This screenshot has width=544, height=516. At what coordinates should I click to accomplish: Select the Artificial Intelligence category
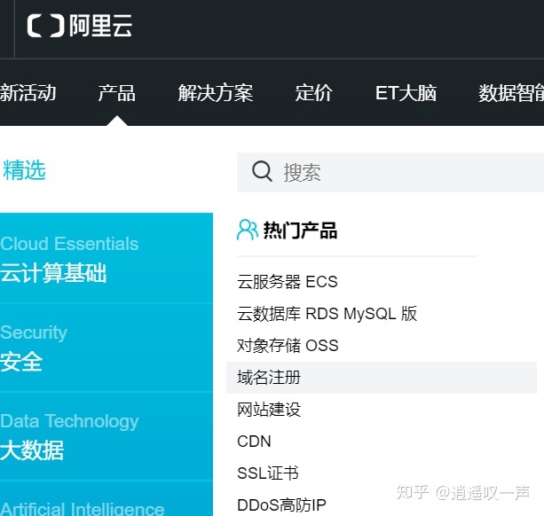82,507
